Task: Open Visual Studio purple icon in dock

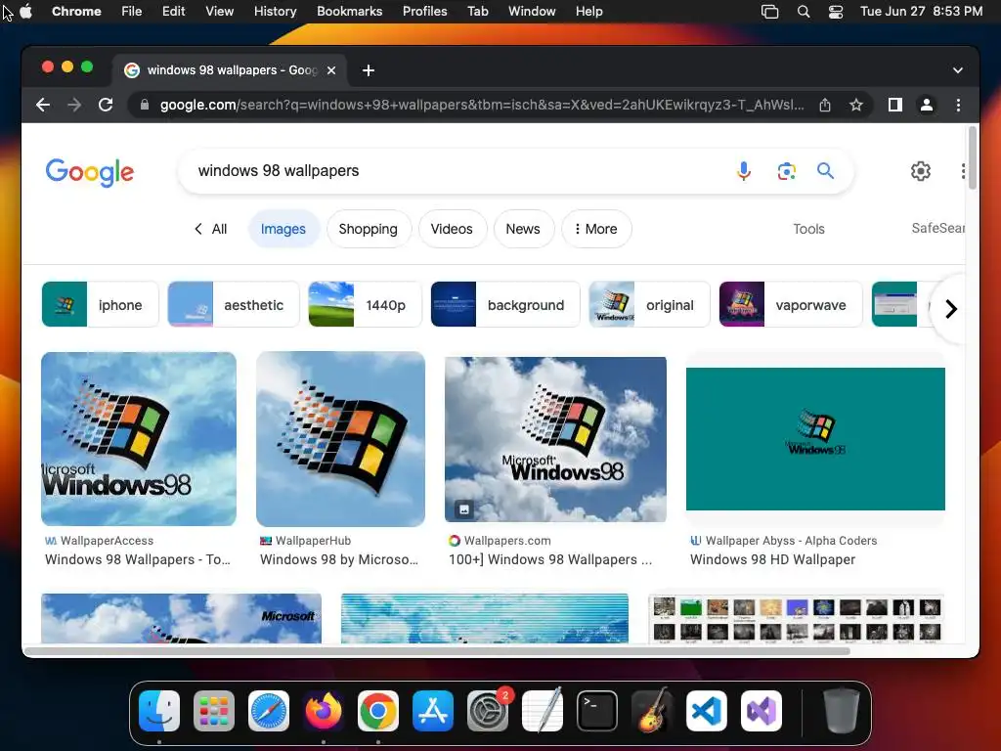Action: tap(762, 711)
